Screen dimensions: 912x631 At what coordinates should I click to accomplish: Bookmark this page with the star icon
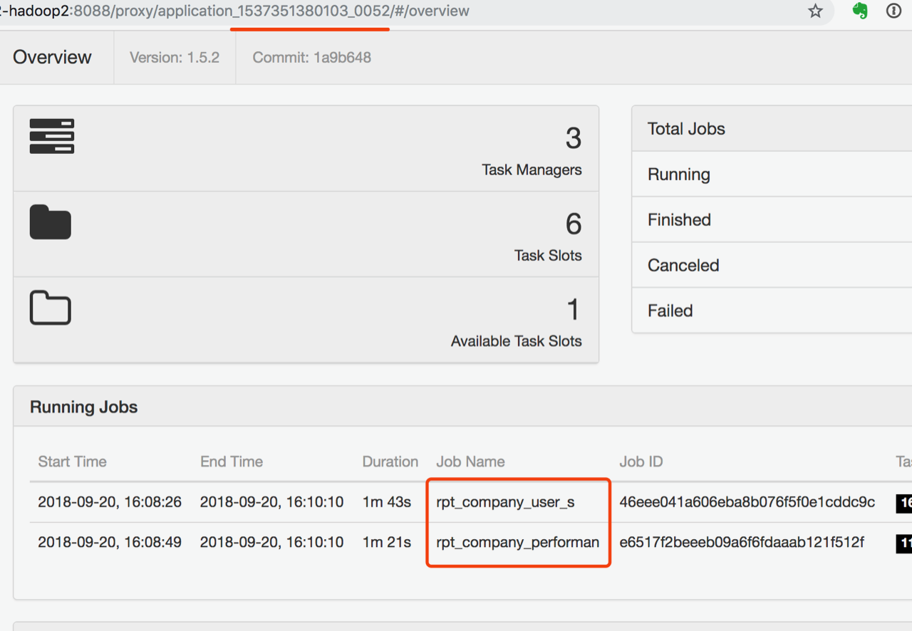(x=815, y=11)
